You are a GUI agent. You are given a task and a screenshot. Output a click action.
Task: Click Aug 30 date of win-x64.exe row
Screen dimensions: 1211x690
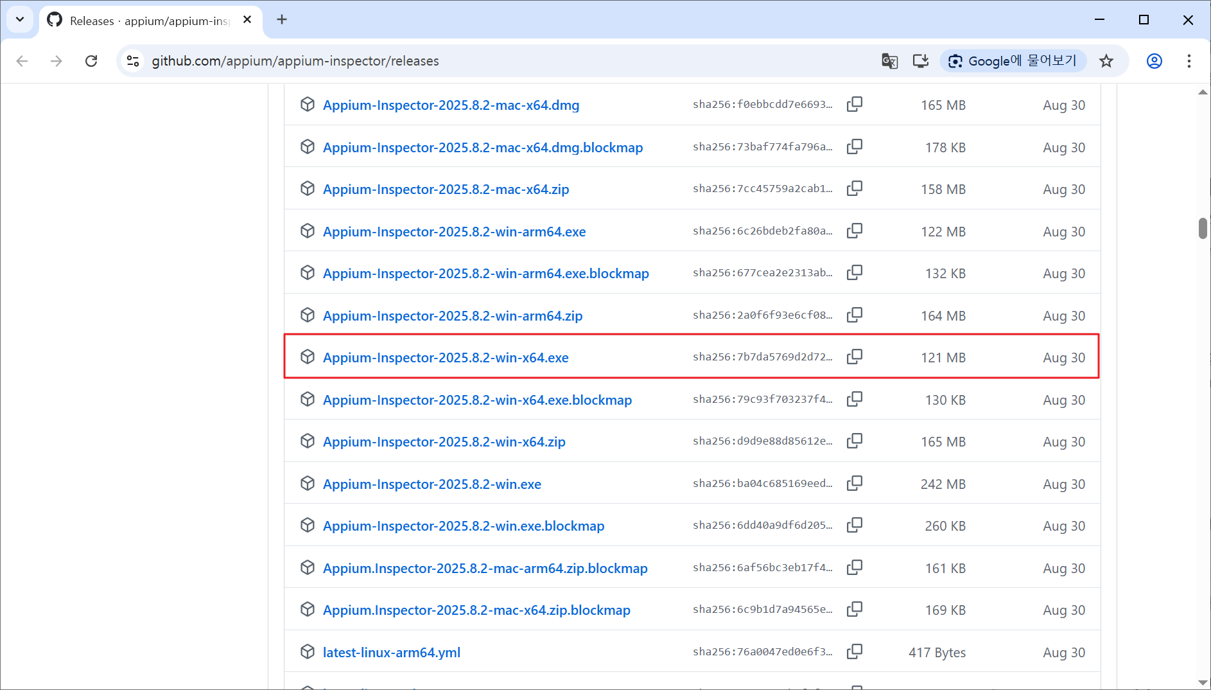click(1064, 357)
